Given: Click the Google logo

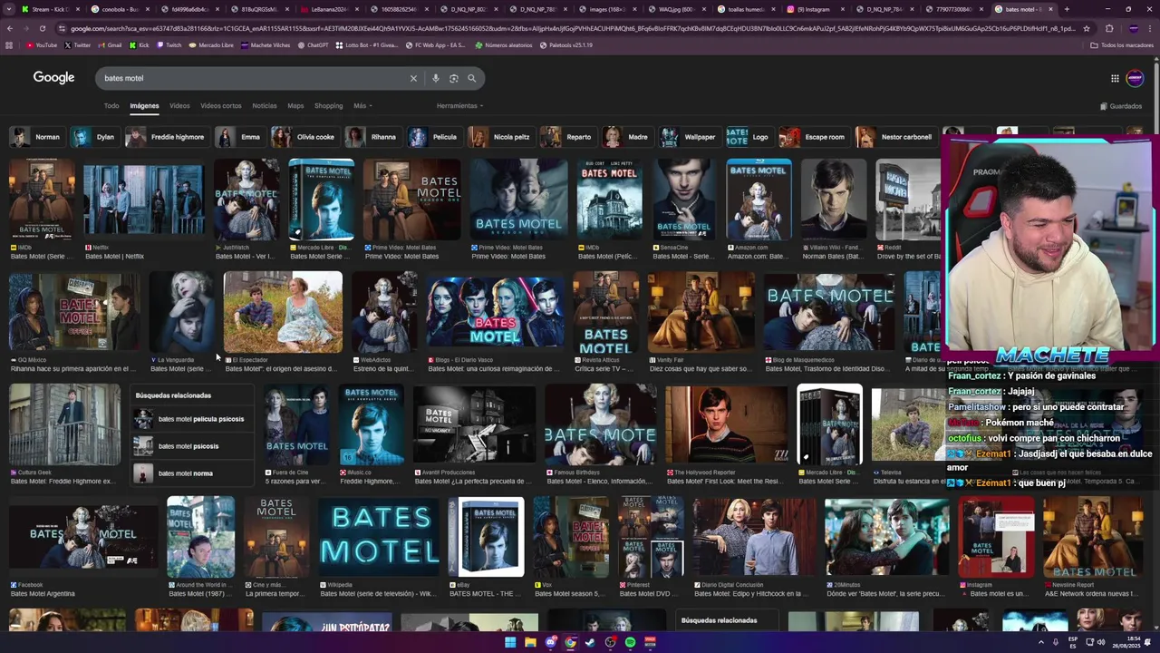Looking at the screenshot, I should [53, 77].
